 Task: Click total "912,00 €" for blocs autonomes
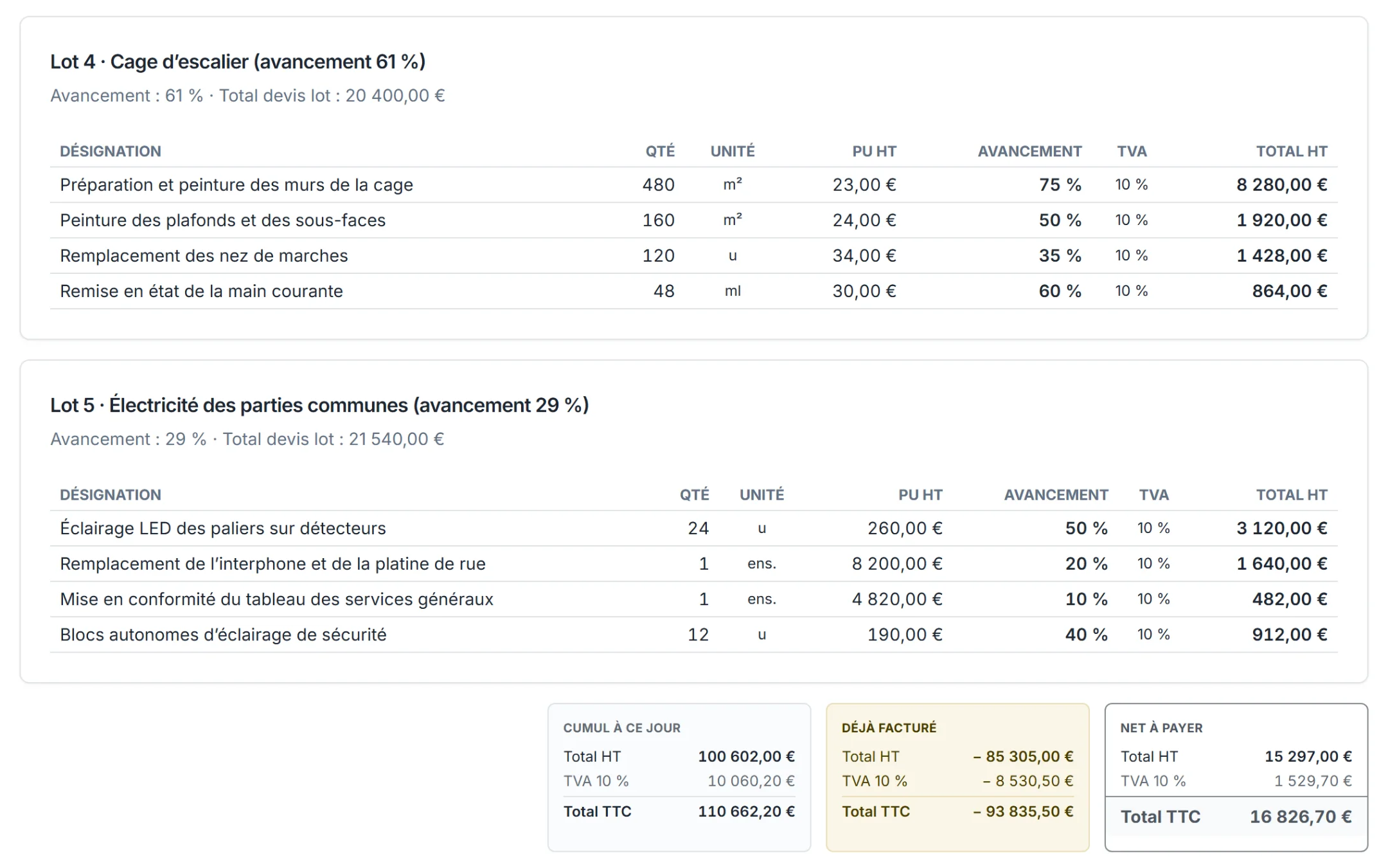click(1290, 635)
